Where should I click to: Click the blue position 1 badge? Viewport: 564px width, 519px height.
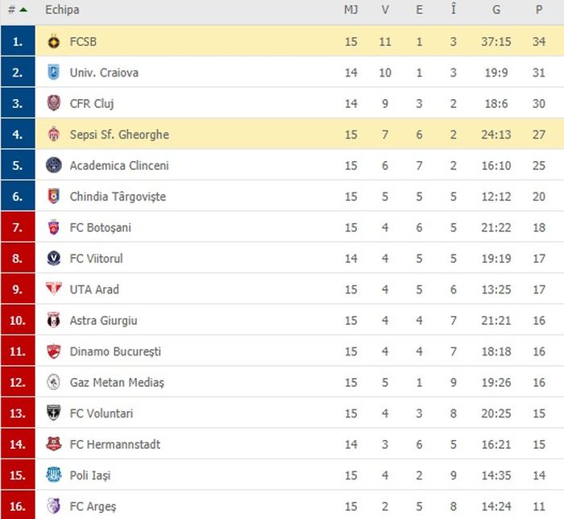pos(18,41)
